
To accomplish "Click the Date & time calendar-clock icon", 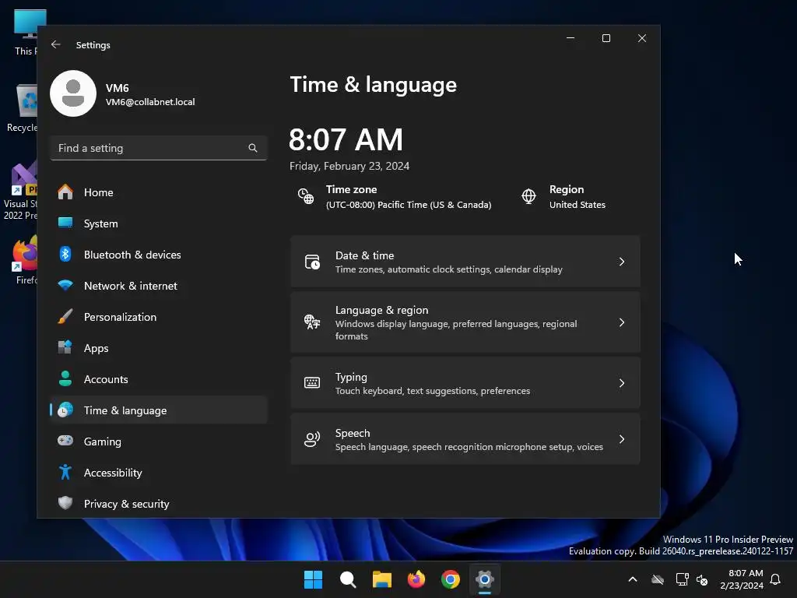I will [312, 262].
